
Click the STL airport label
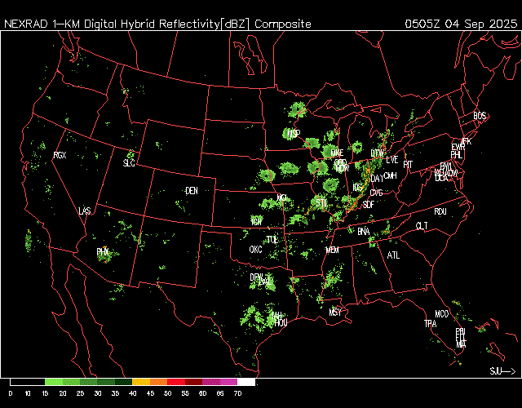[321, 203]
